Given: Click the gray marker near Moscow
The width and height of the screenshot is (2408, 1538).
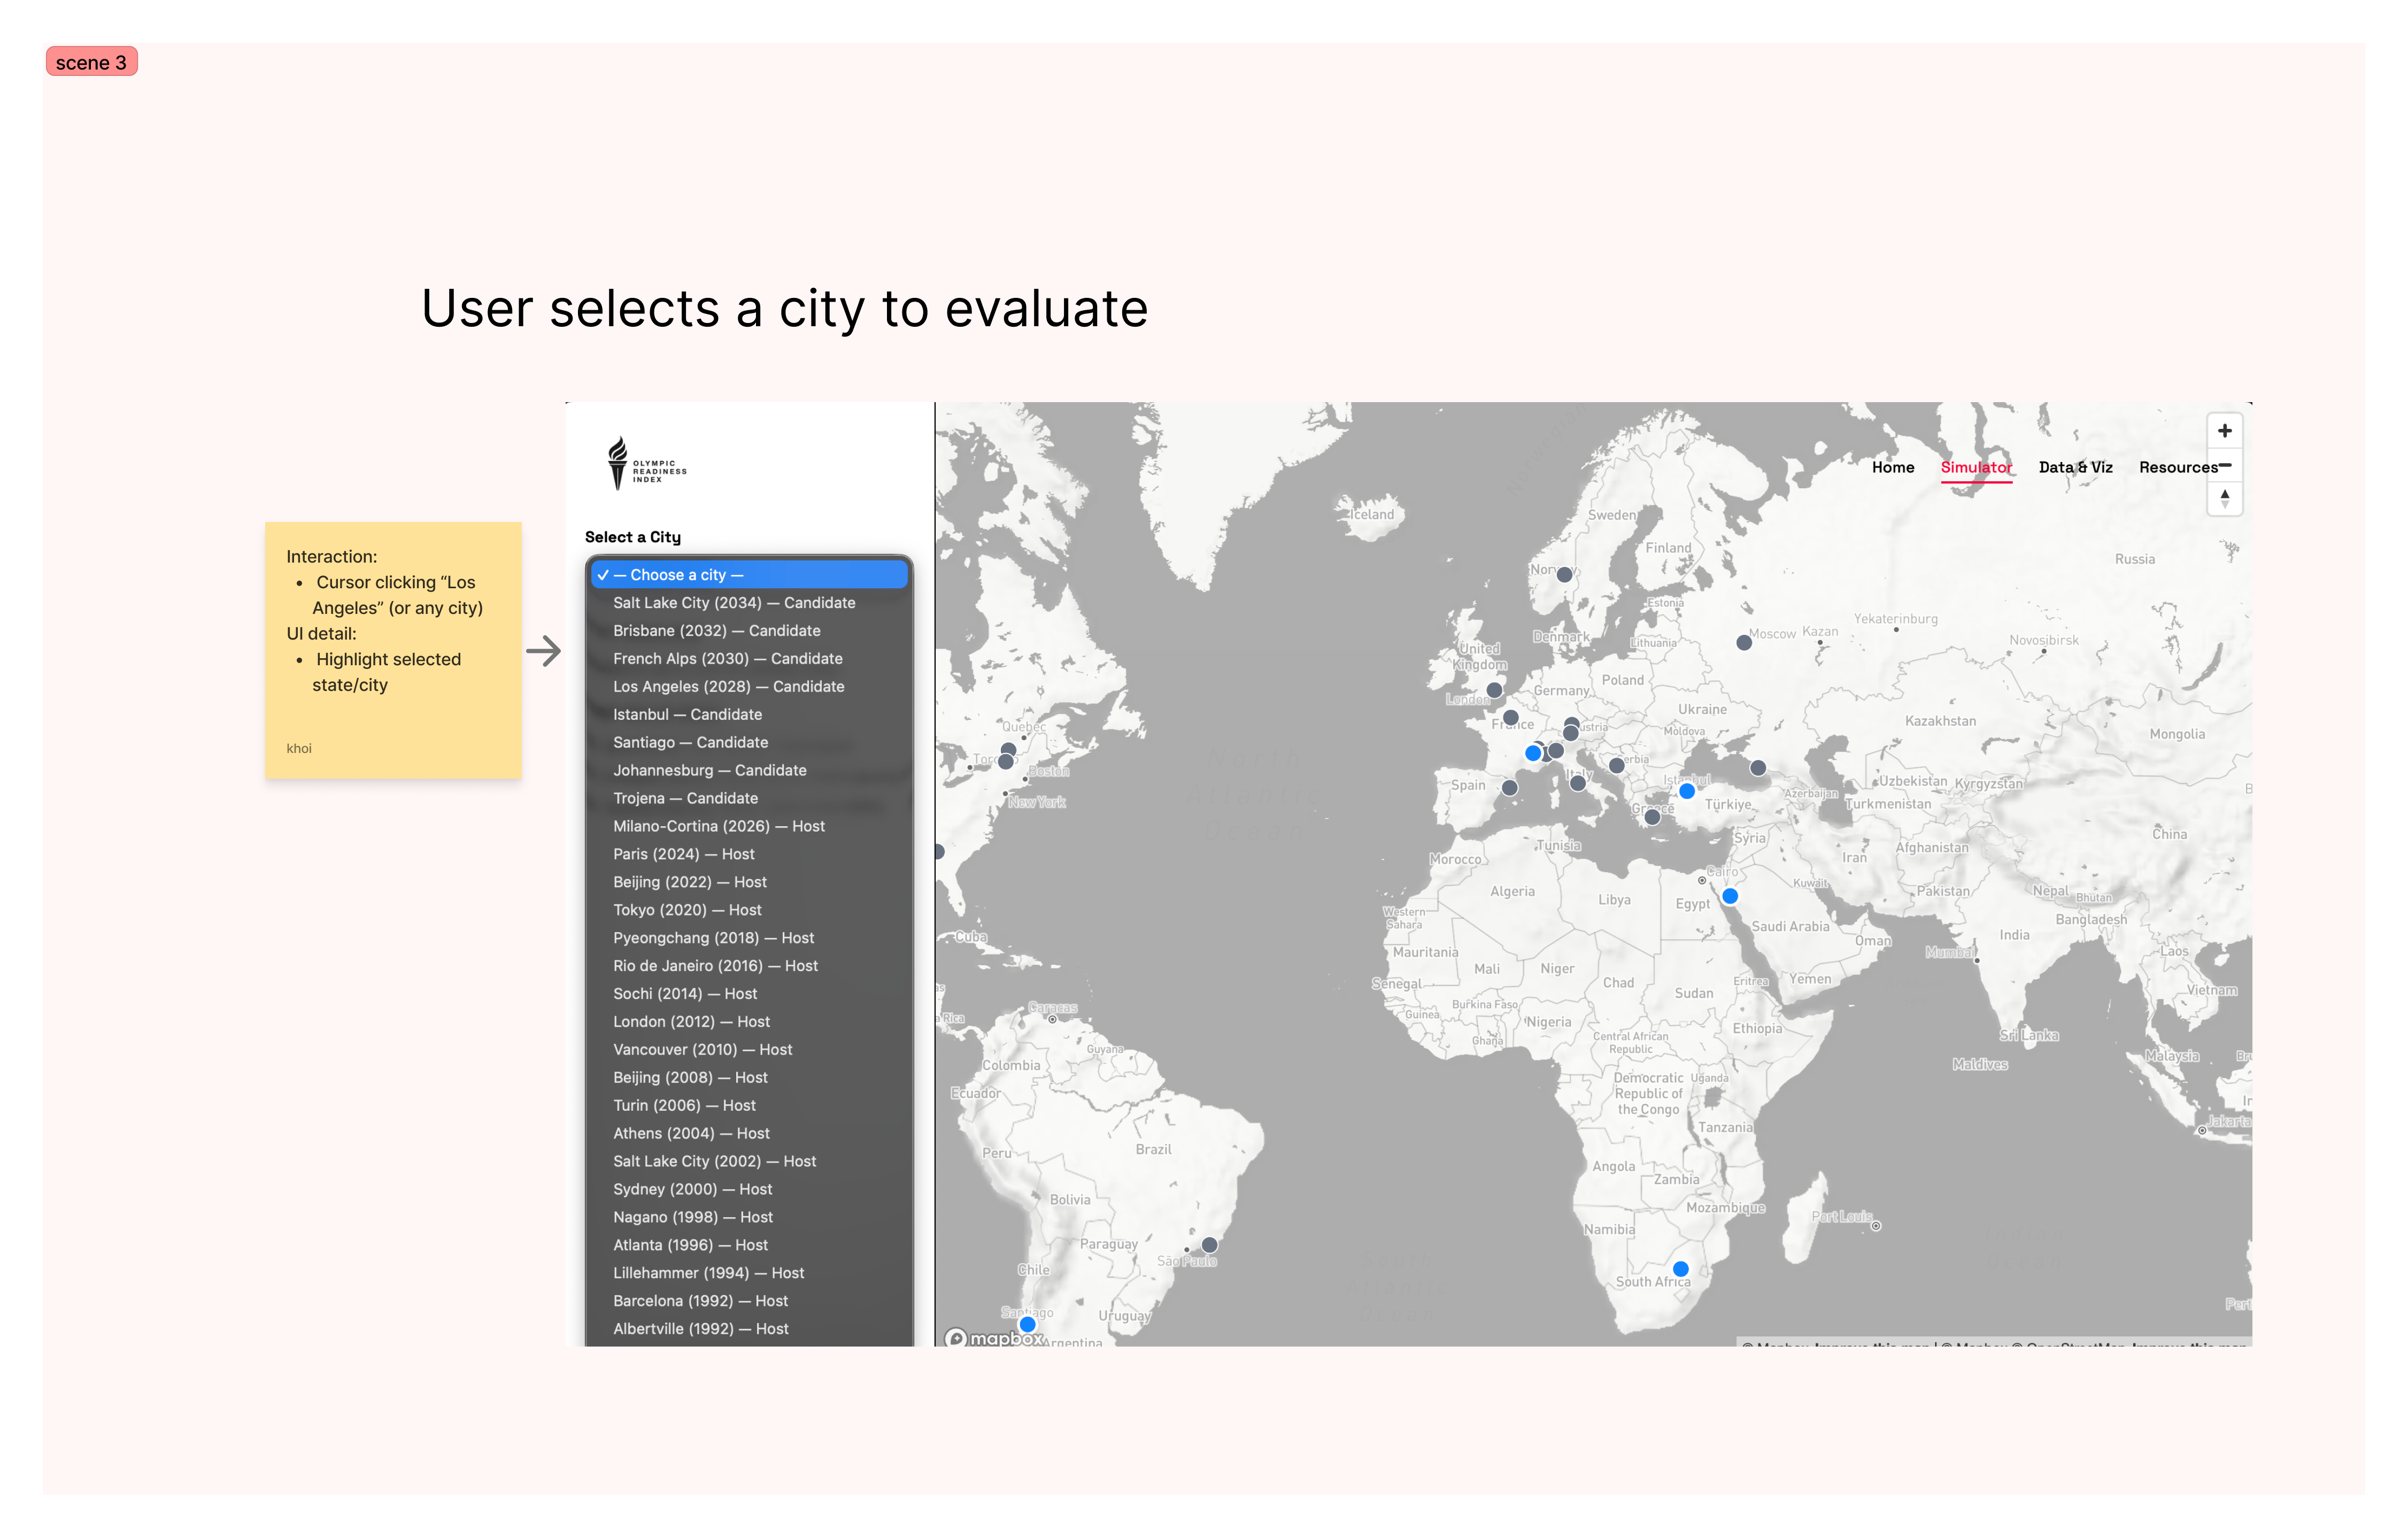Looking at the screenshot, I should (x=1744, y=642).
